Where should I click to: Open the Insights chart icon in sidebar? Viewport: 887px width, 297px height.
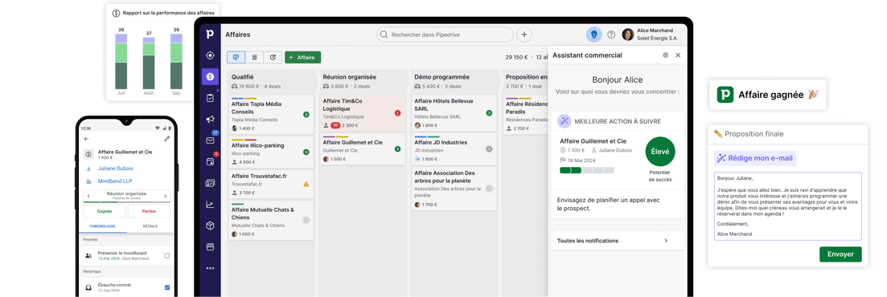click(x=210, y=205)
